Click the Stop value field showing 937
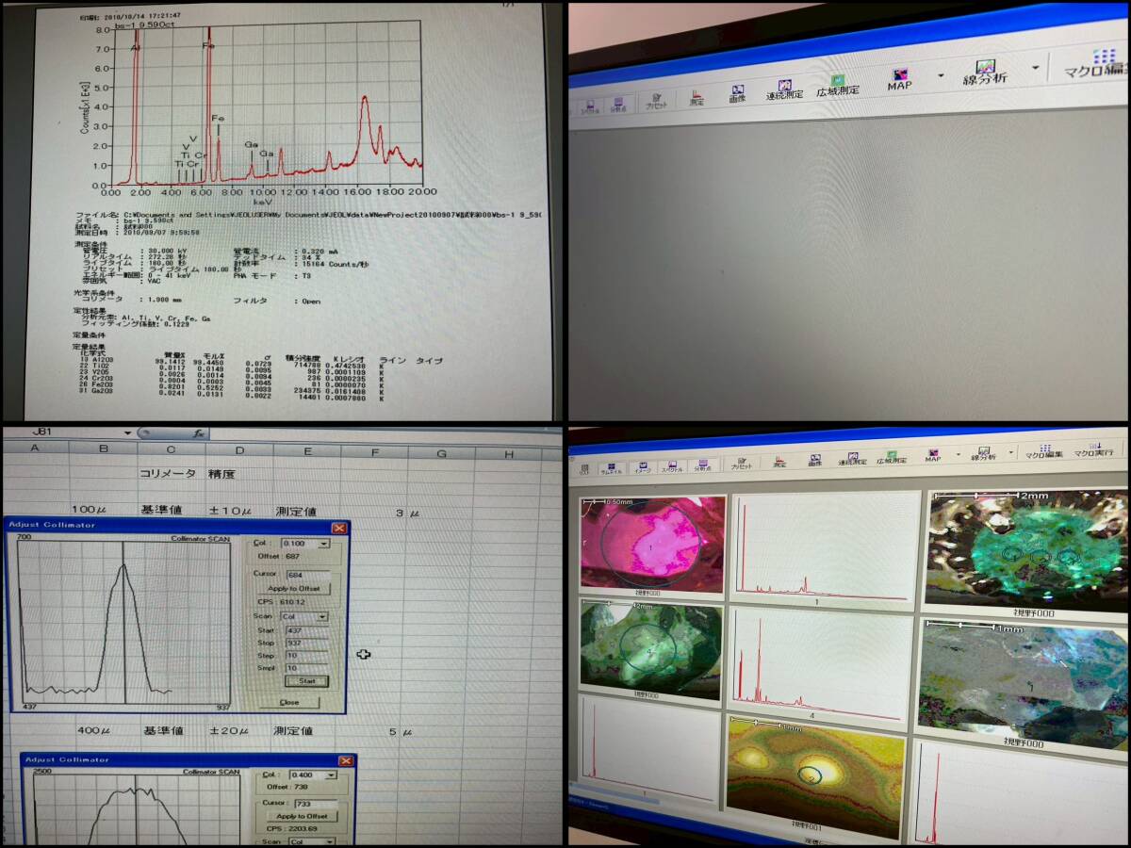The width and height of the screenshot is (1131, 848). (306, 643)
